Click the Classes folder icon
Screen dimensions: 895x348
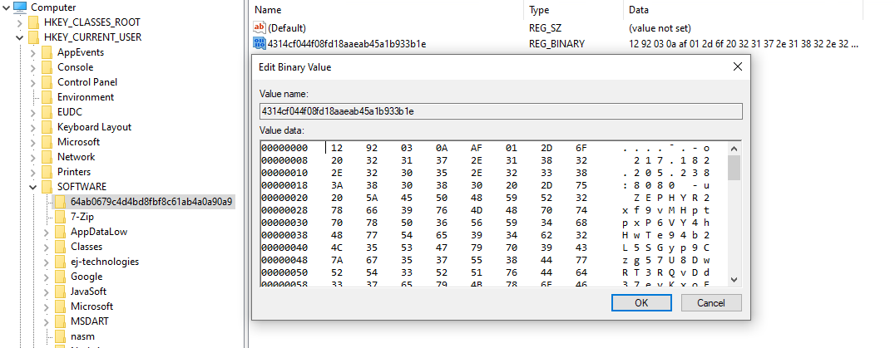point(61,247)
